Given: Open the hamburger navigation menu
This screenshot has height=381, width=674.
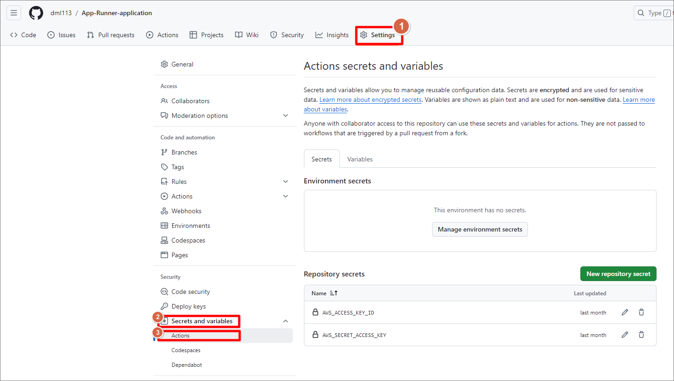Looking at the screenshot, I should click(14, 13).
